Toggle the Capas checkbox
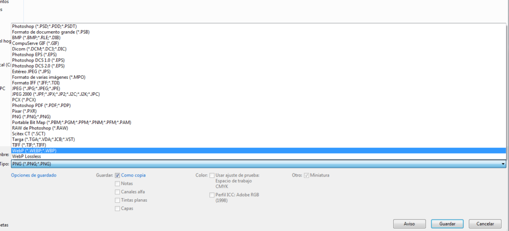This screenshot has width=509, height=231. (x=117, y=209)
